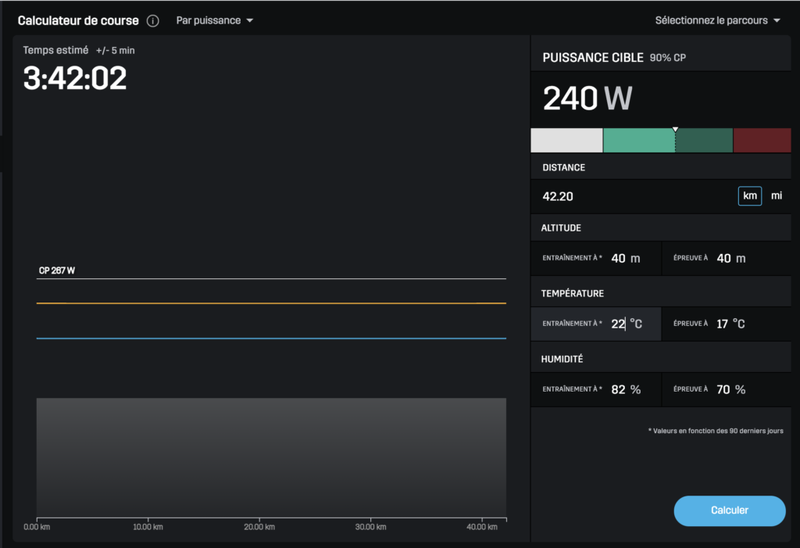Click the 40.00 km axis label
The image size is (800, 548).
(481, 527)
